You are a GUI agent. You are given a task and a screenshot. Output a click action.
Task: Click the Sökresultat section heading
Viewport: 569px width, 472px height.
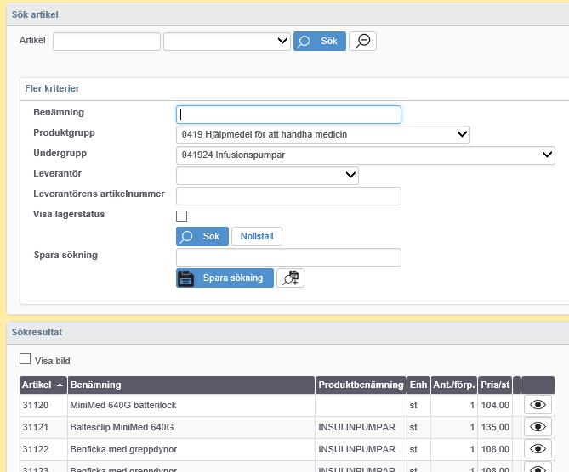pos(37,332)
